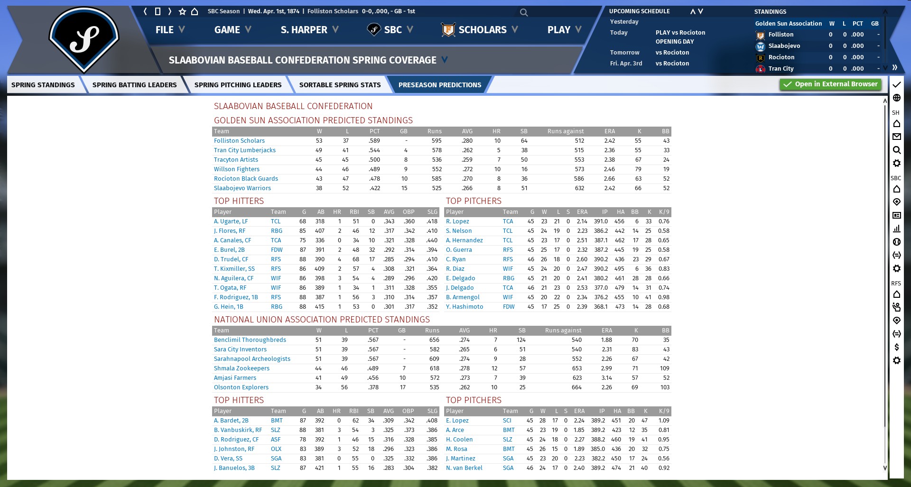Open the SBC bar chart icon in sidebar
The image size is (911, 487).
pyautogui.click(x=896, y=229)
